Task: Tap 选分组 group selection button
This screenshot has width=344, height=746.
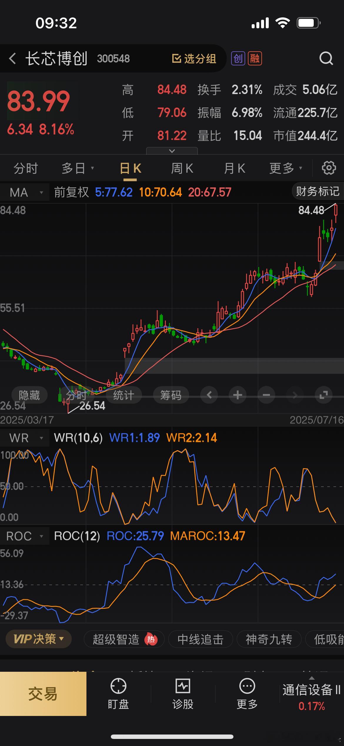Action: [194, 58]
